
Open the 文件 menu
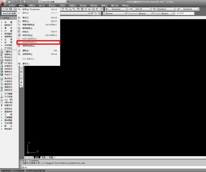coord(12,6)
